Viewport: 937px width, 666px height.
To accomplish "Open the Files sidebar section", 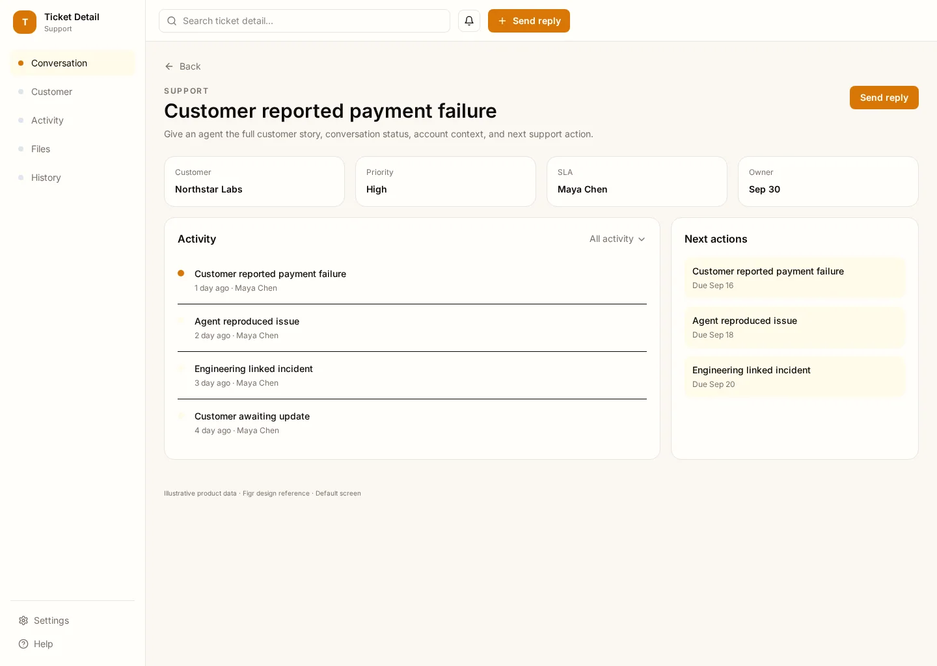I will click(x=73, y=149).
